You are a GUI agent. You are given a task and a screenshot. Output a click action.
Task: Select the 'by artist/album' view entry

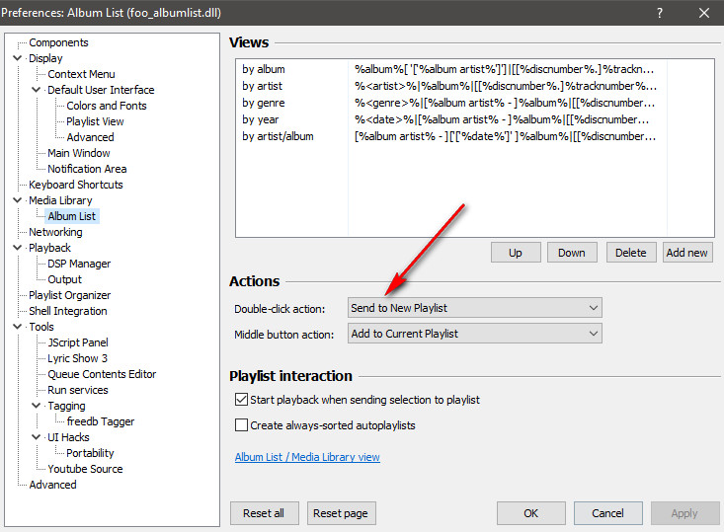tap(278, 136)
